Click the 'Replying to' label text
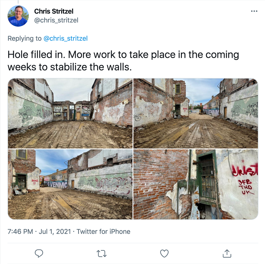This screenshot has width=265, height=264. (24, 38)
